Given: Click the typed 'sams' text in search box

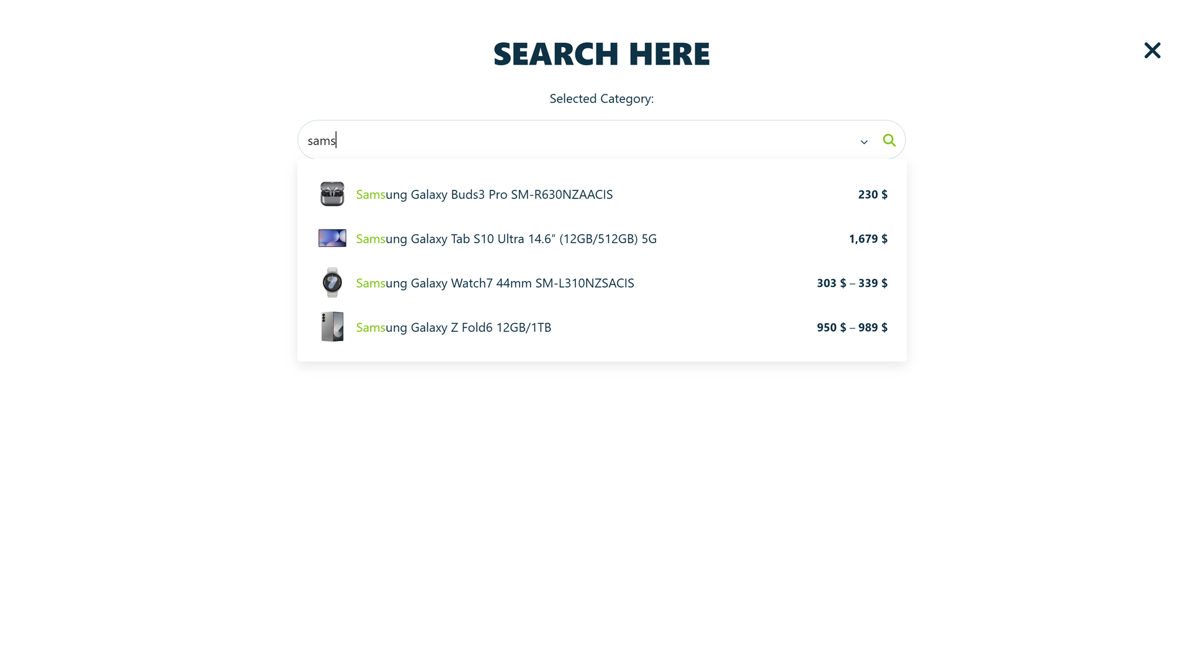Looking at the screenshot, I should (322, 141).
